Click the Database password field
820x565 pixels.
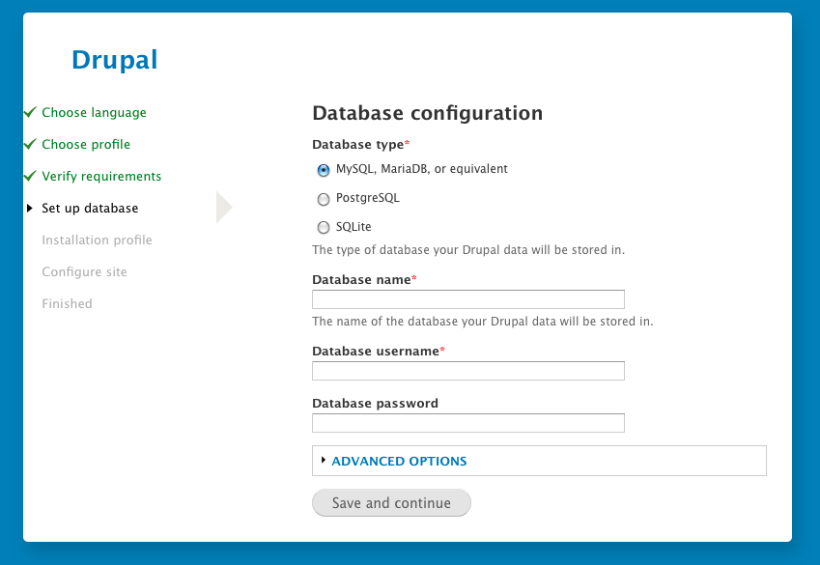point(468,423)
